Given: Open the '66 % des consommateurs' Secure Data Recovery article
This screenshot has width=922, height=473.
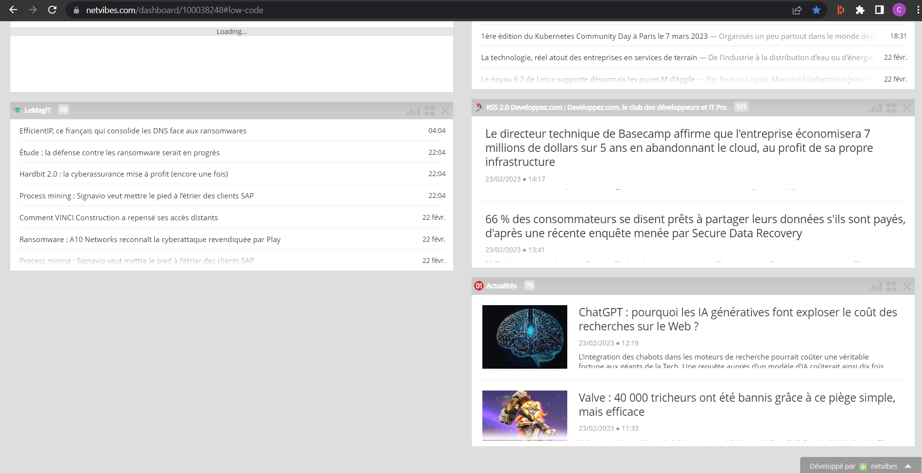Looking at the screenshot, I should click(695, 226).
